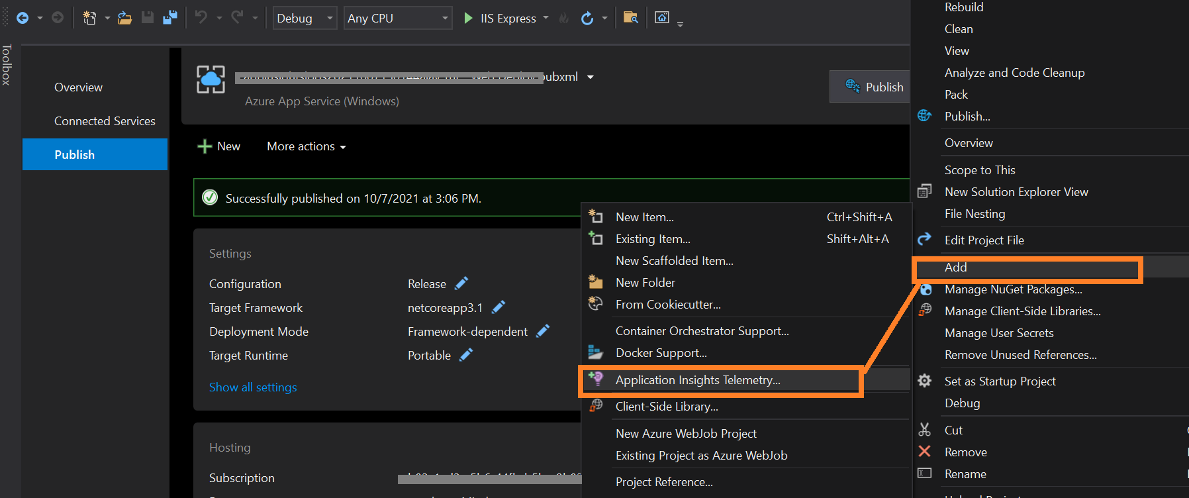Open the Show all settings link

point(253,387)
